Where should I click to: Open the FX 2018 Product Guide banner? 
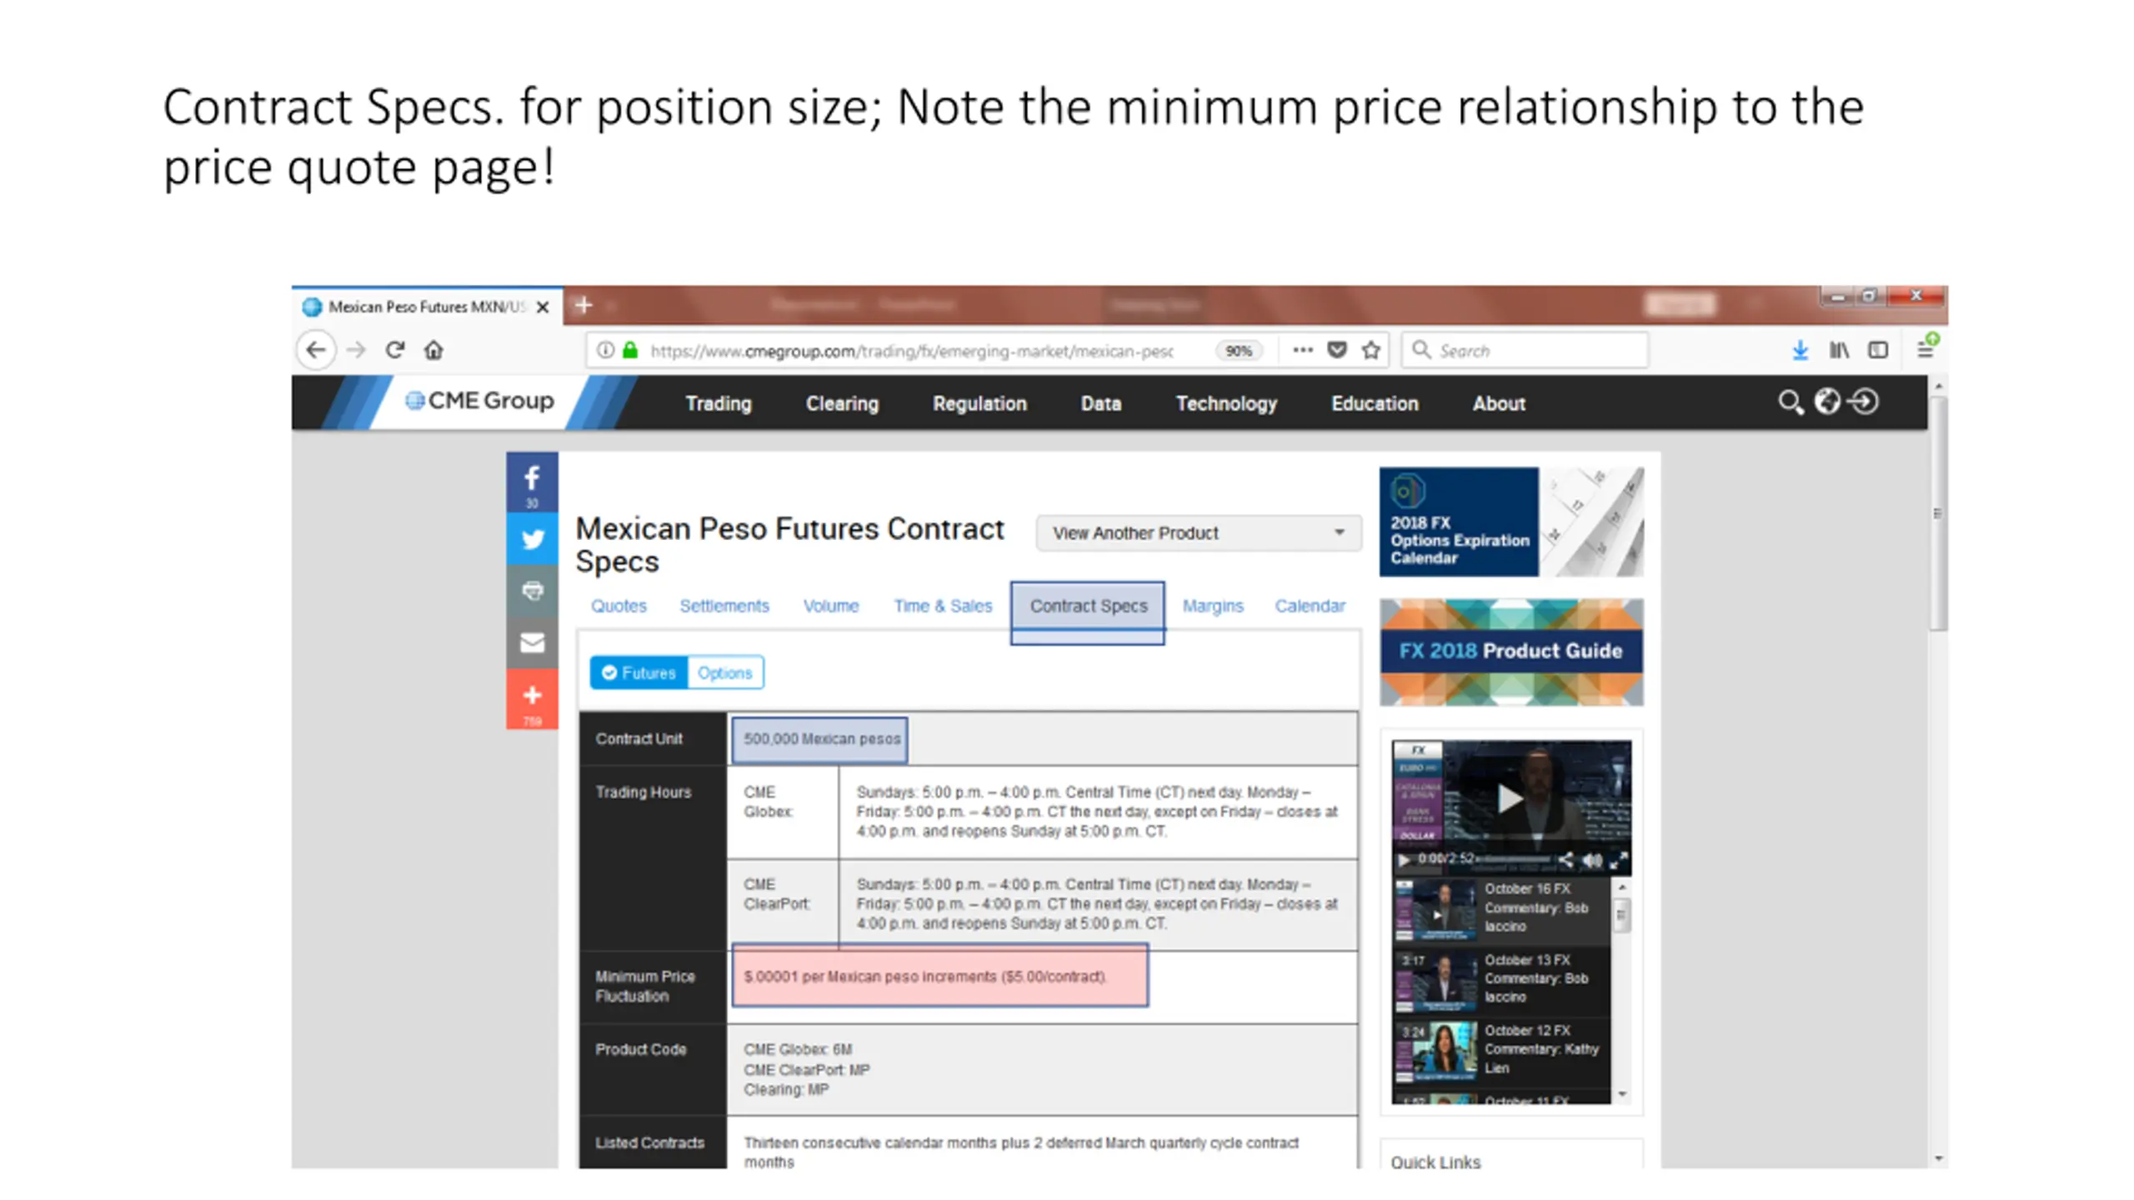pyautogui.click(x=1511, y=652)
